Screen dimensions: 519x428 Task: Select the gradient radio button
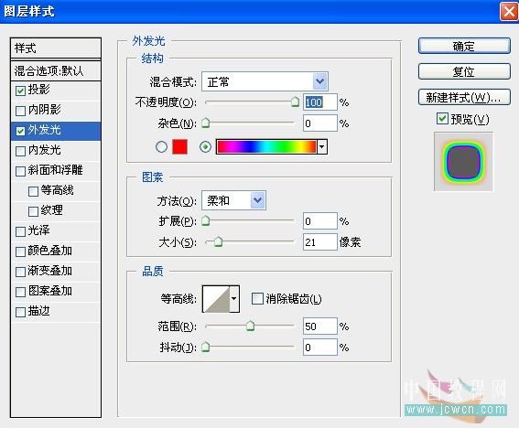pos(205,146)
